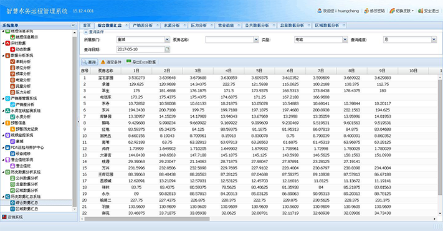Click 导出Excel数据 export button
The image size is (443, 231).
141,62
